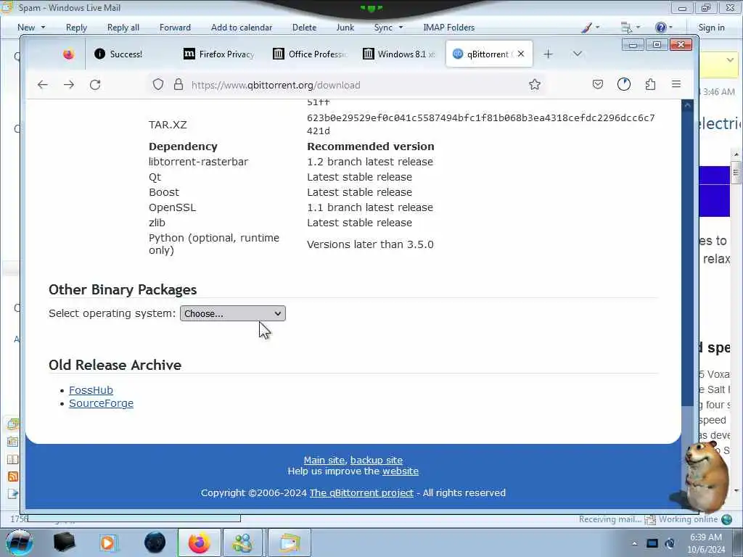Open the Live Mail menus icon

626,28
